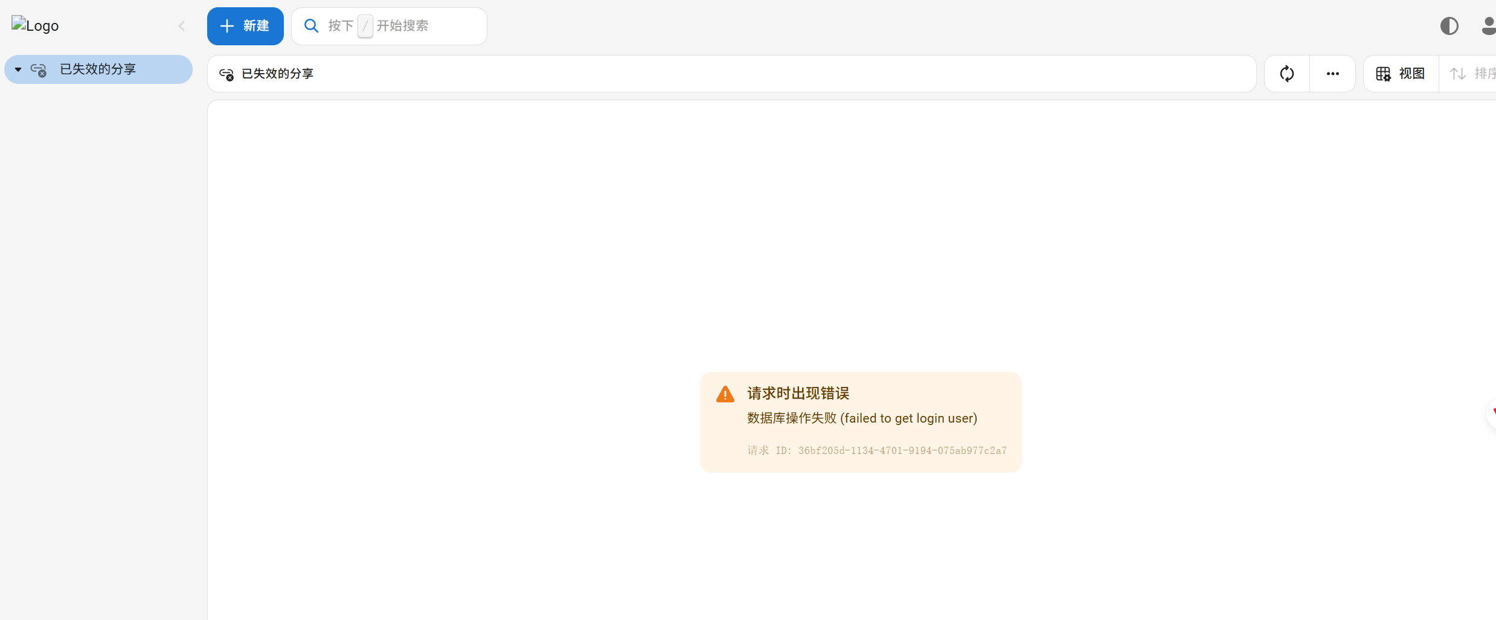Click the sort arrows icon

coord(1457,73)
